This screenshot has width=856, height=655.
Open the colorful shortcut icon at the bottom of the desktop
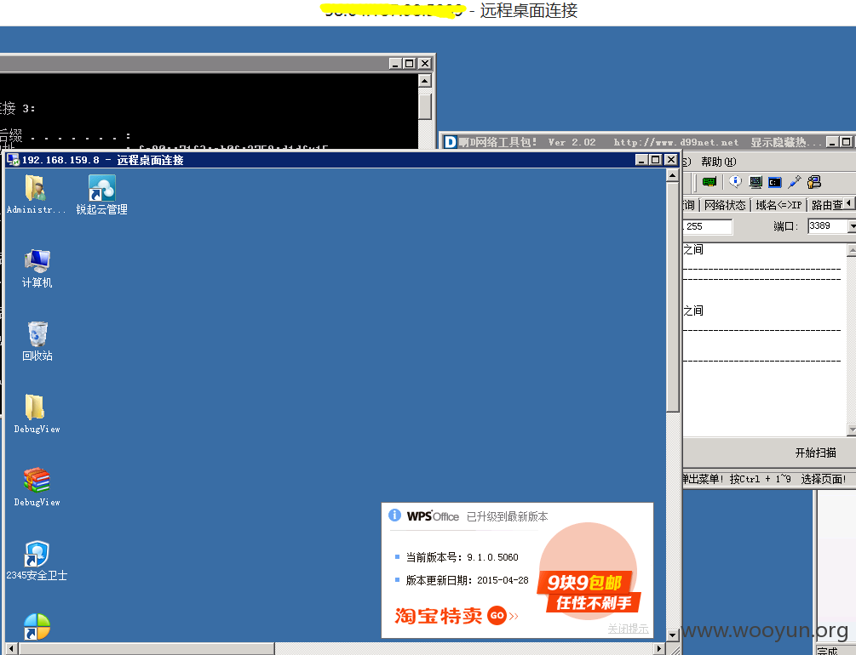[37, 627]
